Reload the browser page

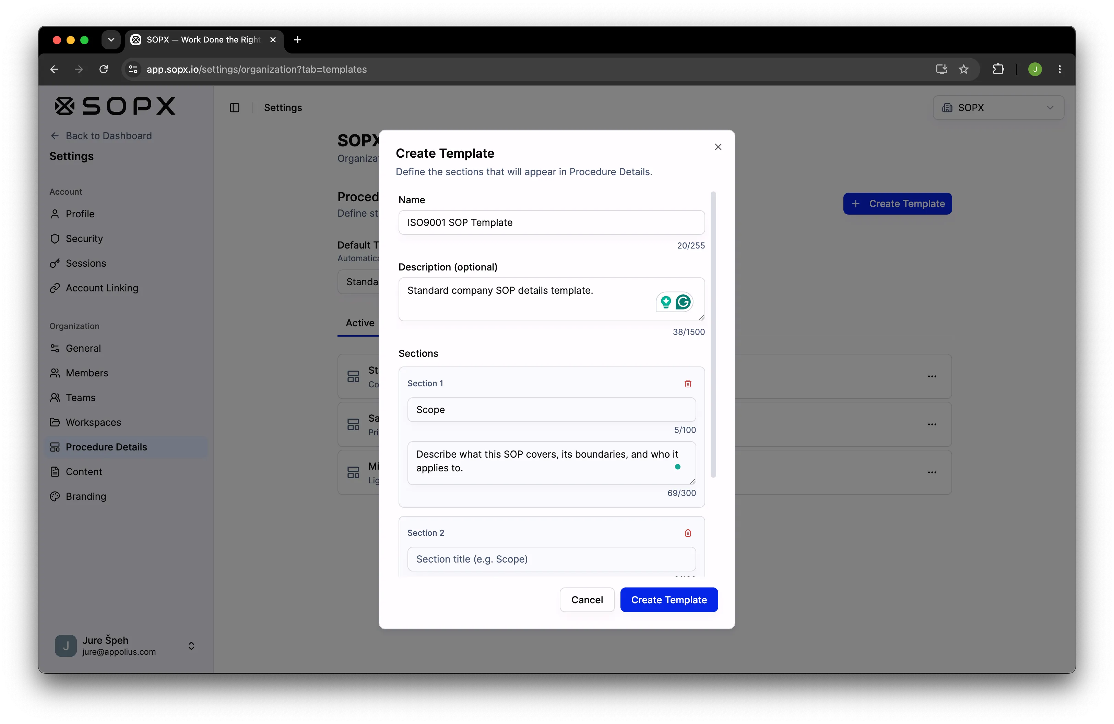coord(104,69)
